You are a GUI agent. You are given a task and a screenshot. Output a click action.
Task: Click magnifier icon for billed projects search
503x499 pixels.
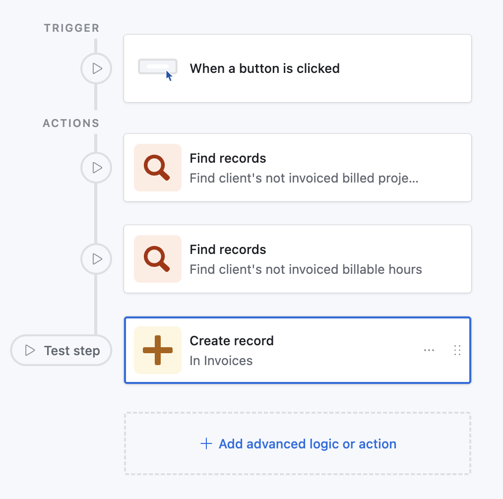point(158,168)
